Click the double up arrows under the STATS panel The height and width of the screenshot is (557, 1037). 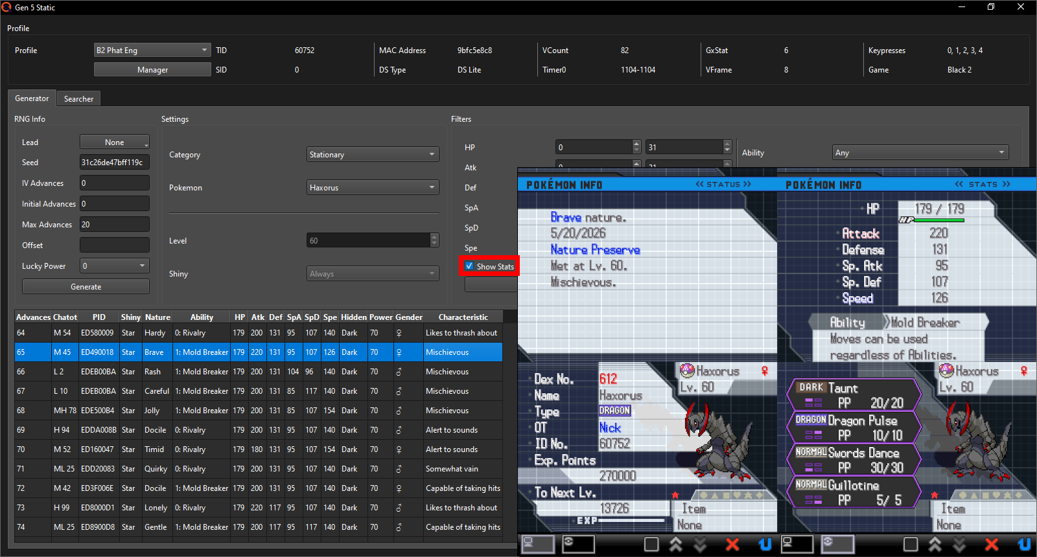coord(935,544)
